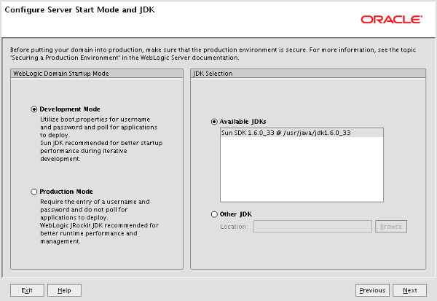Switch to the Other JDK radio option
Viewport: 437px width, 301px height.
(214, 214)
